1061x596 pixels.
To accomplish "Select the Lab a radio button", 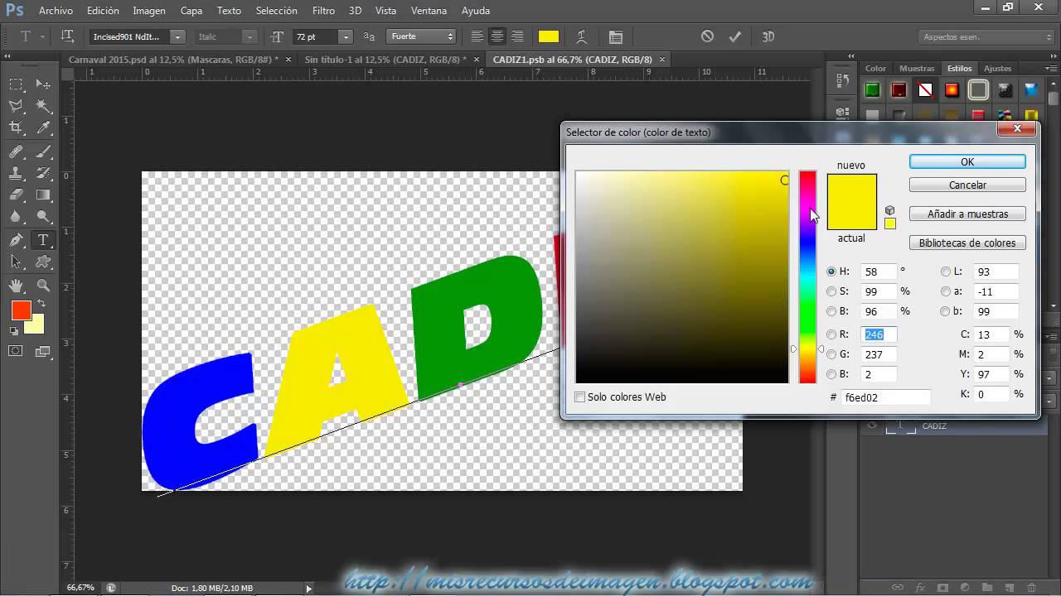I will (946, 291).
